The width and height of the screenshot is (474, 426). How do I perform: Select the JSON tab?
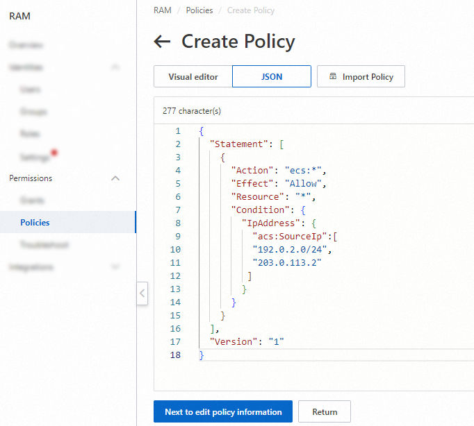(272, 76)
